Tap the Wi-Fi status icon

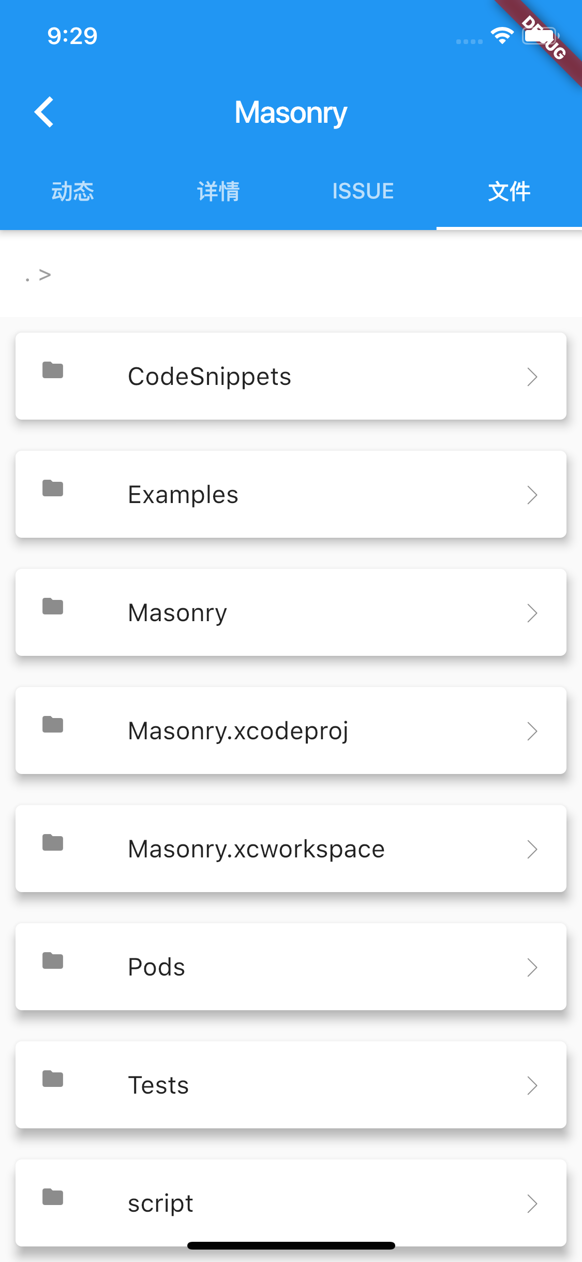(x=502, y=36)
